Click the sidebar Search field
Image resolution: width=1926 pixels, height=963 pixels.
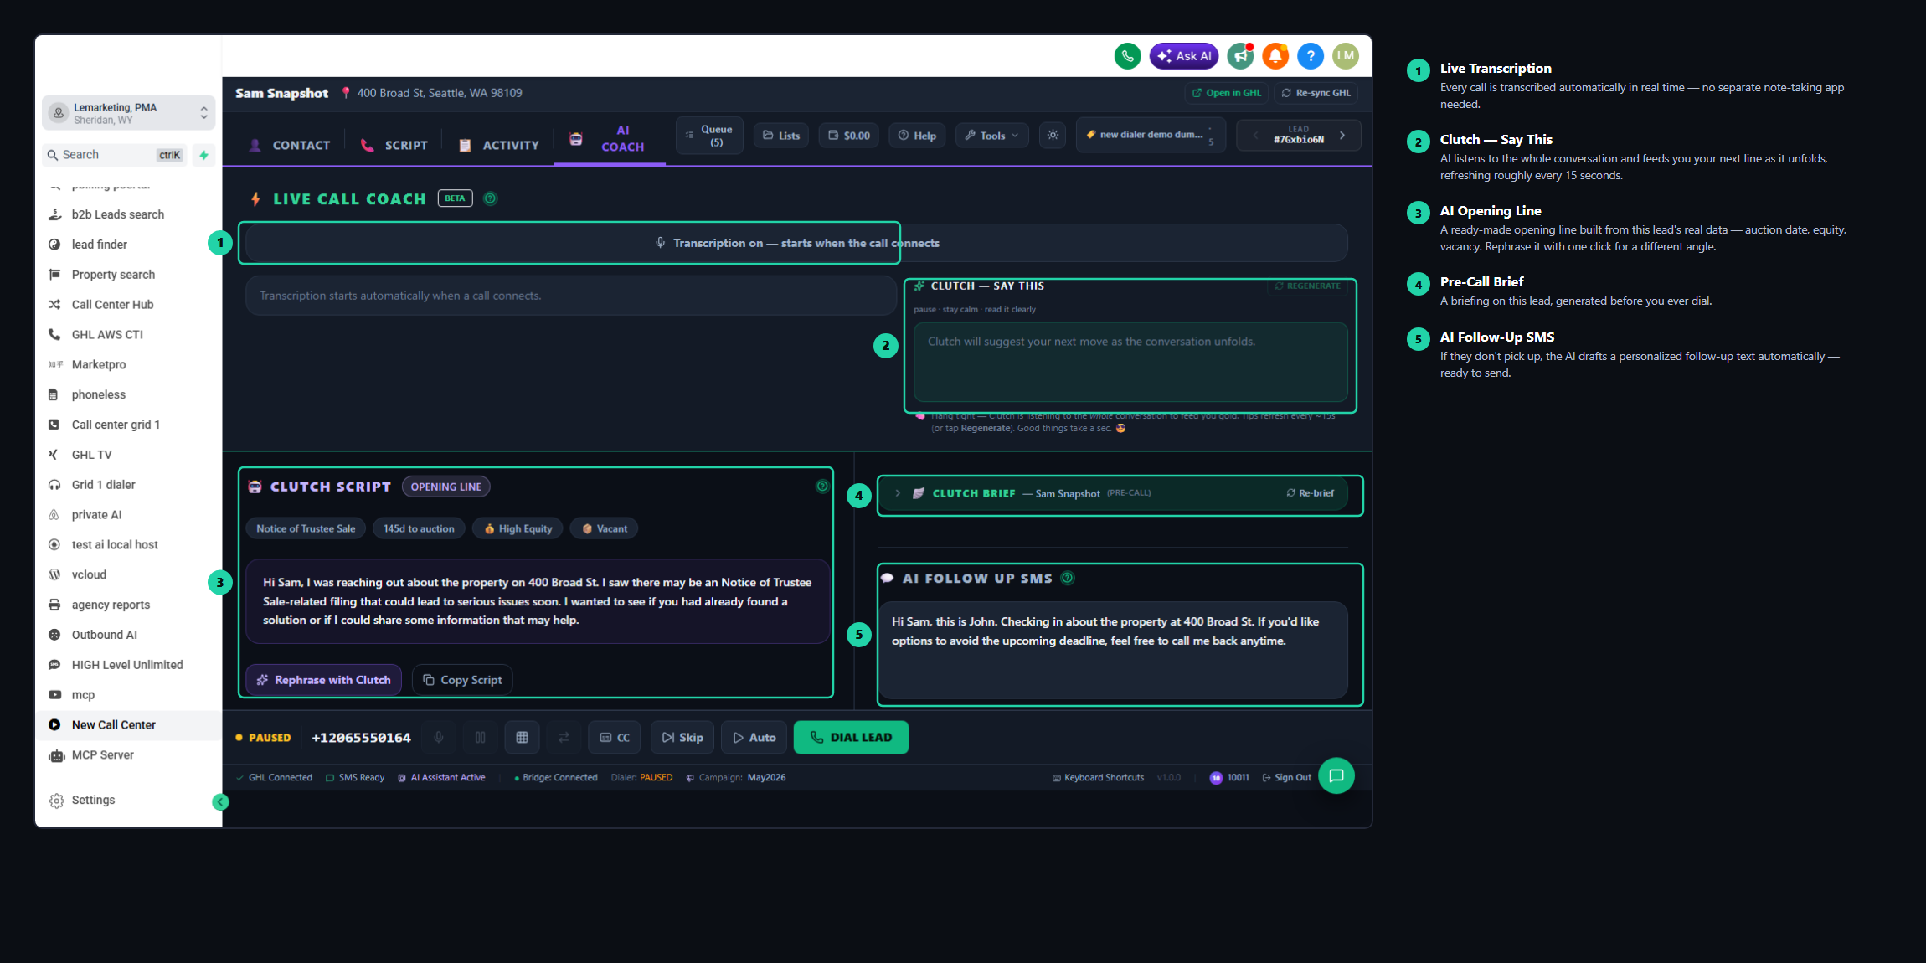point(115,155)
